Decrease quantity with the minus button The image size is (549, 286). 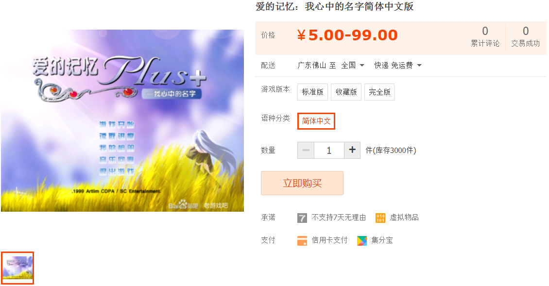306,150
